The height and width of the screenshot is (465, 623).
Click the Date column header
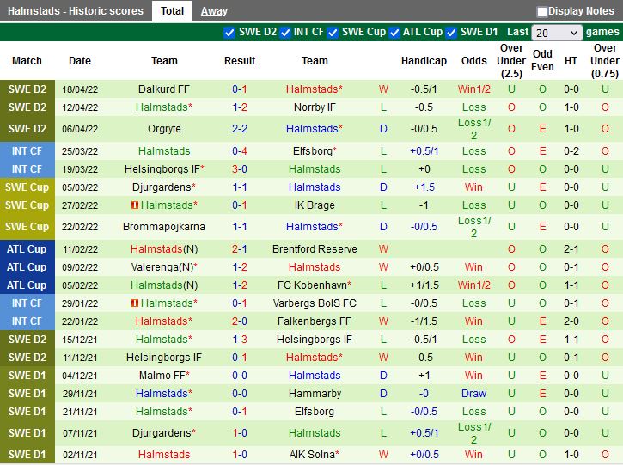click(80, 61)
